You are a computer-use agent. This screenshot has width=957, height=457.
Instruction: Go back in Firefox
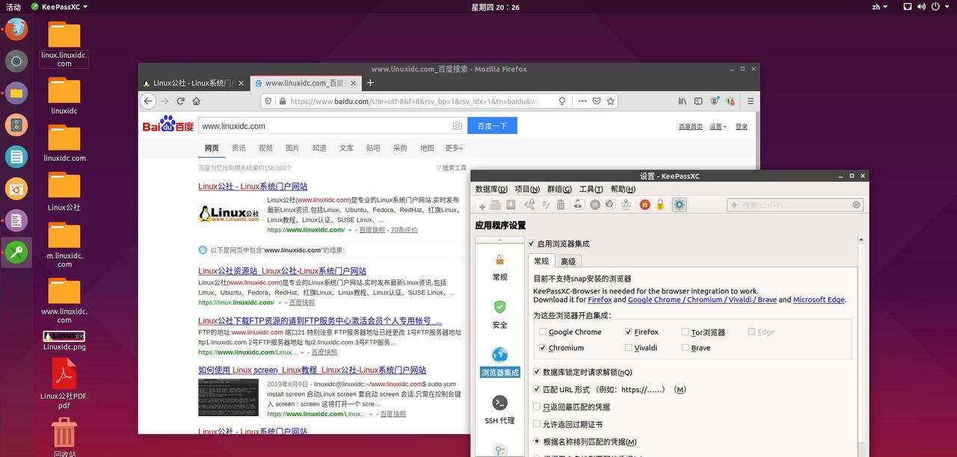click(148, 101)
